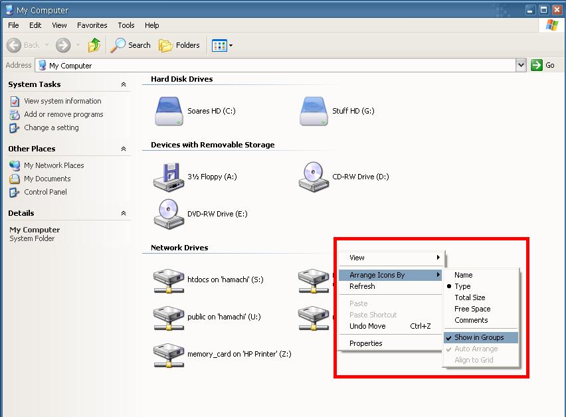Screen dimensions: 566x417
Task: Open the Forward history dropdown arrow
Action: point(78,45)
